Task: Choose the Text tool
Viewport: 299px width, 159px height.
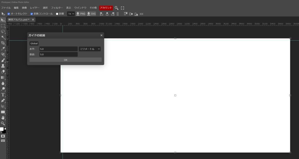Action: [x=3, y=95]
